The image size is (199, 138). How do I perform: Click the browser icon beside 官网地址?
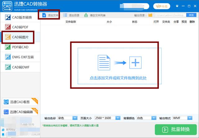pyautogui.click(x=3, y=130)
